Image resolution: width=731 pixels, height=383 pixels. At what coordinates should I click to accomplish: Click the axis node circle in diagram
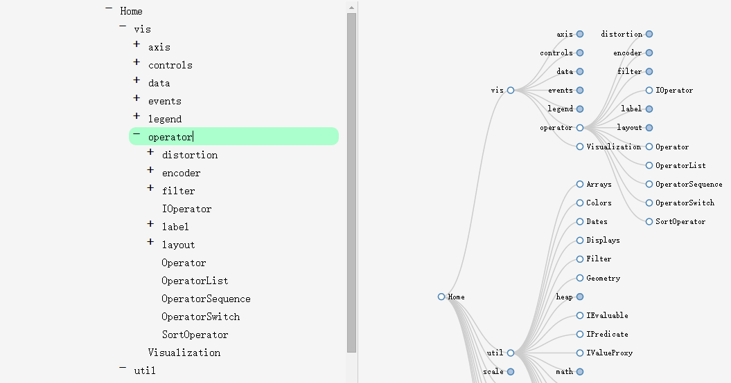pos(580,34)
